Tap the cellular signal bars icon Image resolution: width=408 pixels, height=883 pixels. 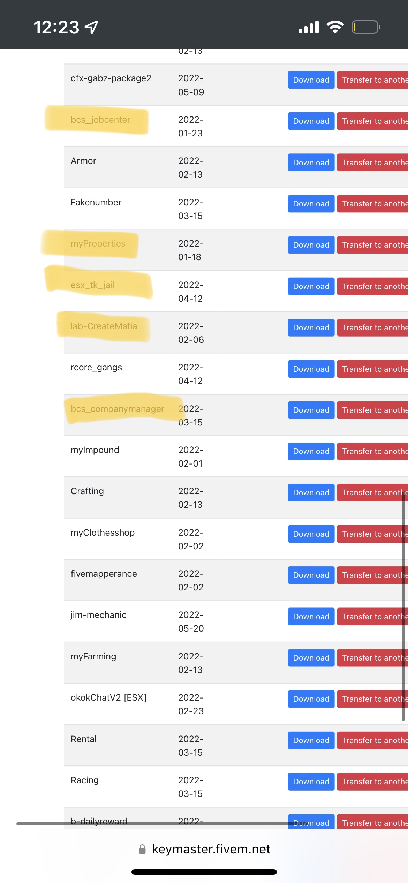309,27
